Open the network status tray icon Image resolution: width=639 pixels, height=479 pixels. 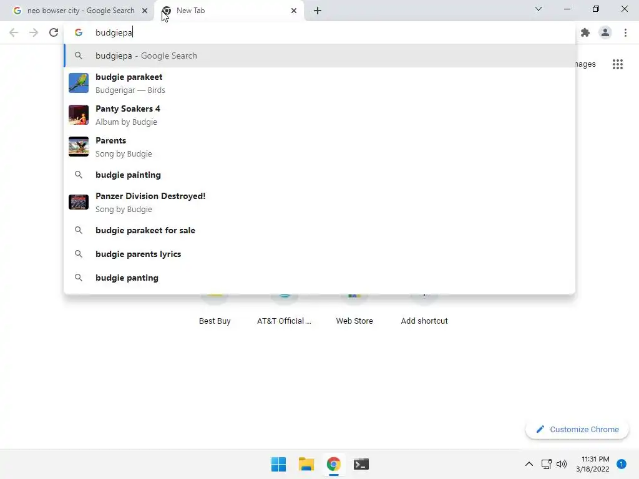point(547,464)
